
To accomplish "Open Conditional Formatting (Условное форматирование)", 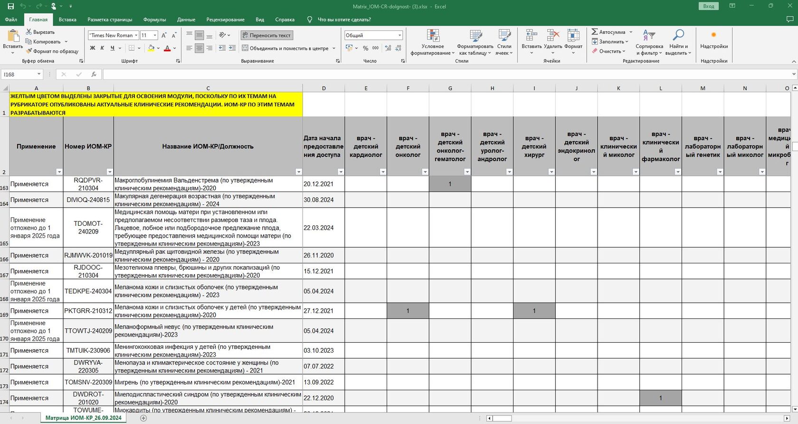I will pyautogui.click(x=433, y=42).
